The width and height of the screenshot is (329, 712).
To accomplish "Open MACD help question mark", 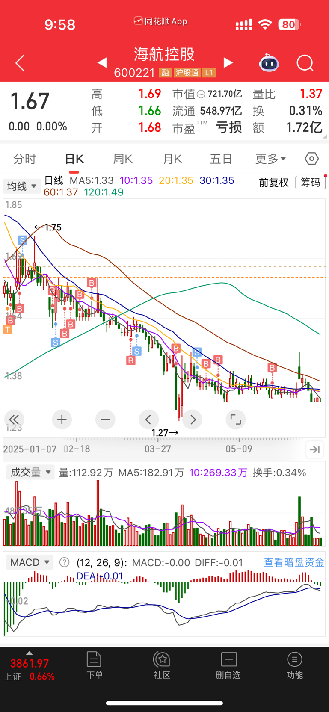I will (64, 562).
